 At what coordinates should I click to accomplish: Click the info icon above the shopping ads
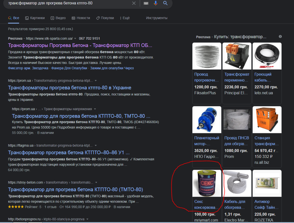tap(280, 36)
